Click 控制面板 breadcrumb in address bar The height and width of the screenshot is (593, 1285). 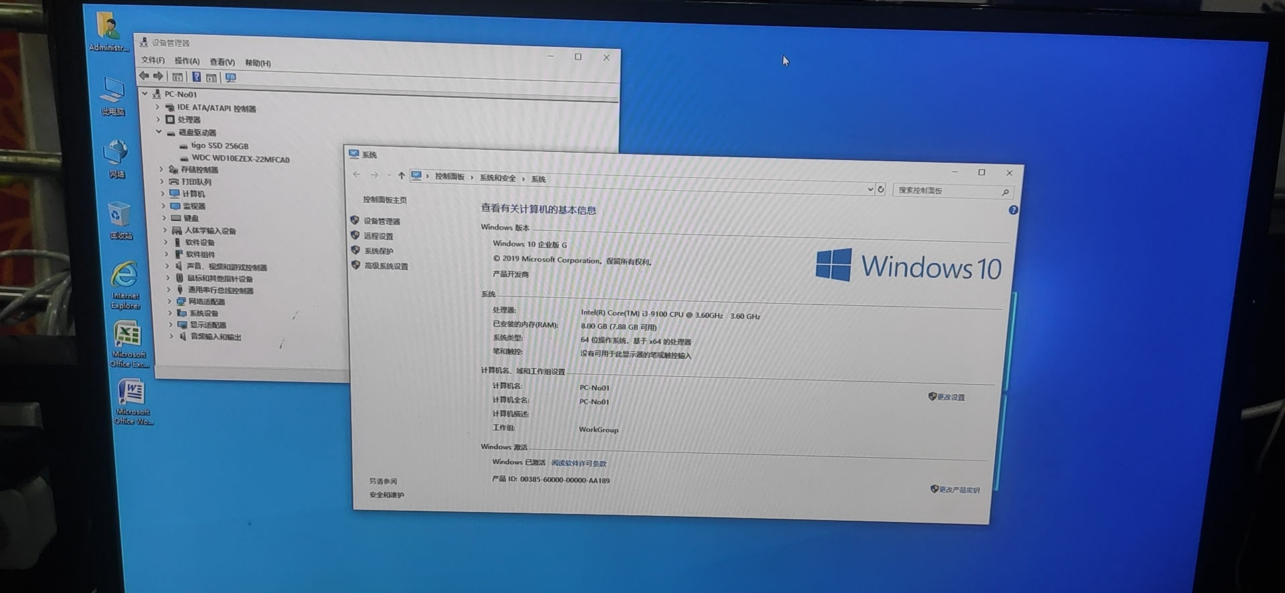450,177
